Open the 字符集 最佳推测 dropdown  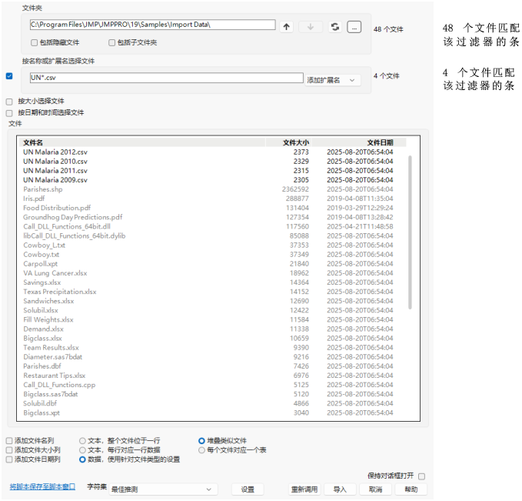point(163,489)
